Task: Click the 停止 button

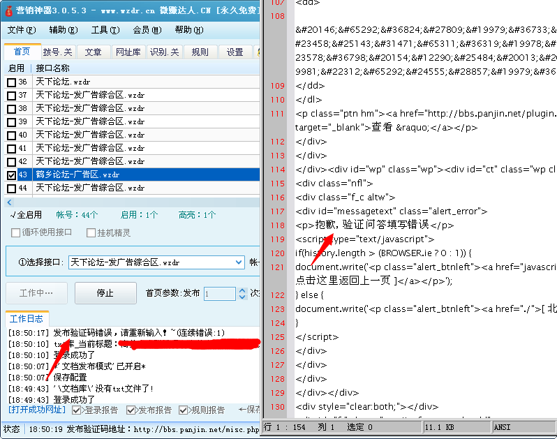Action: pyautogui.click(x=105, y=293)
